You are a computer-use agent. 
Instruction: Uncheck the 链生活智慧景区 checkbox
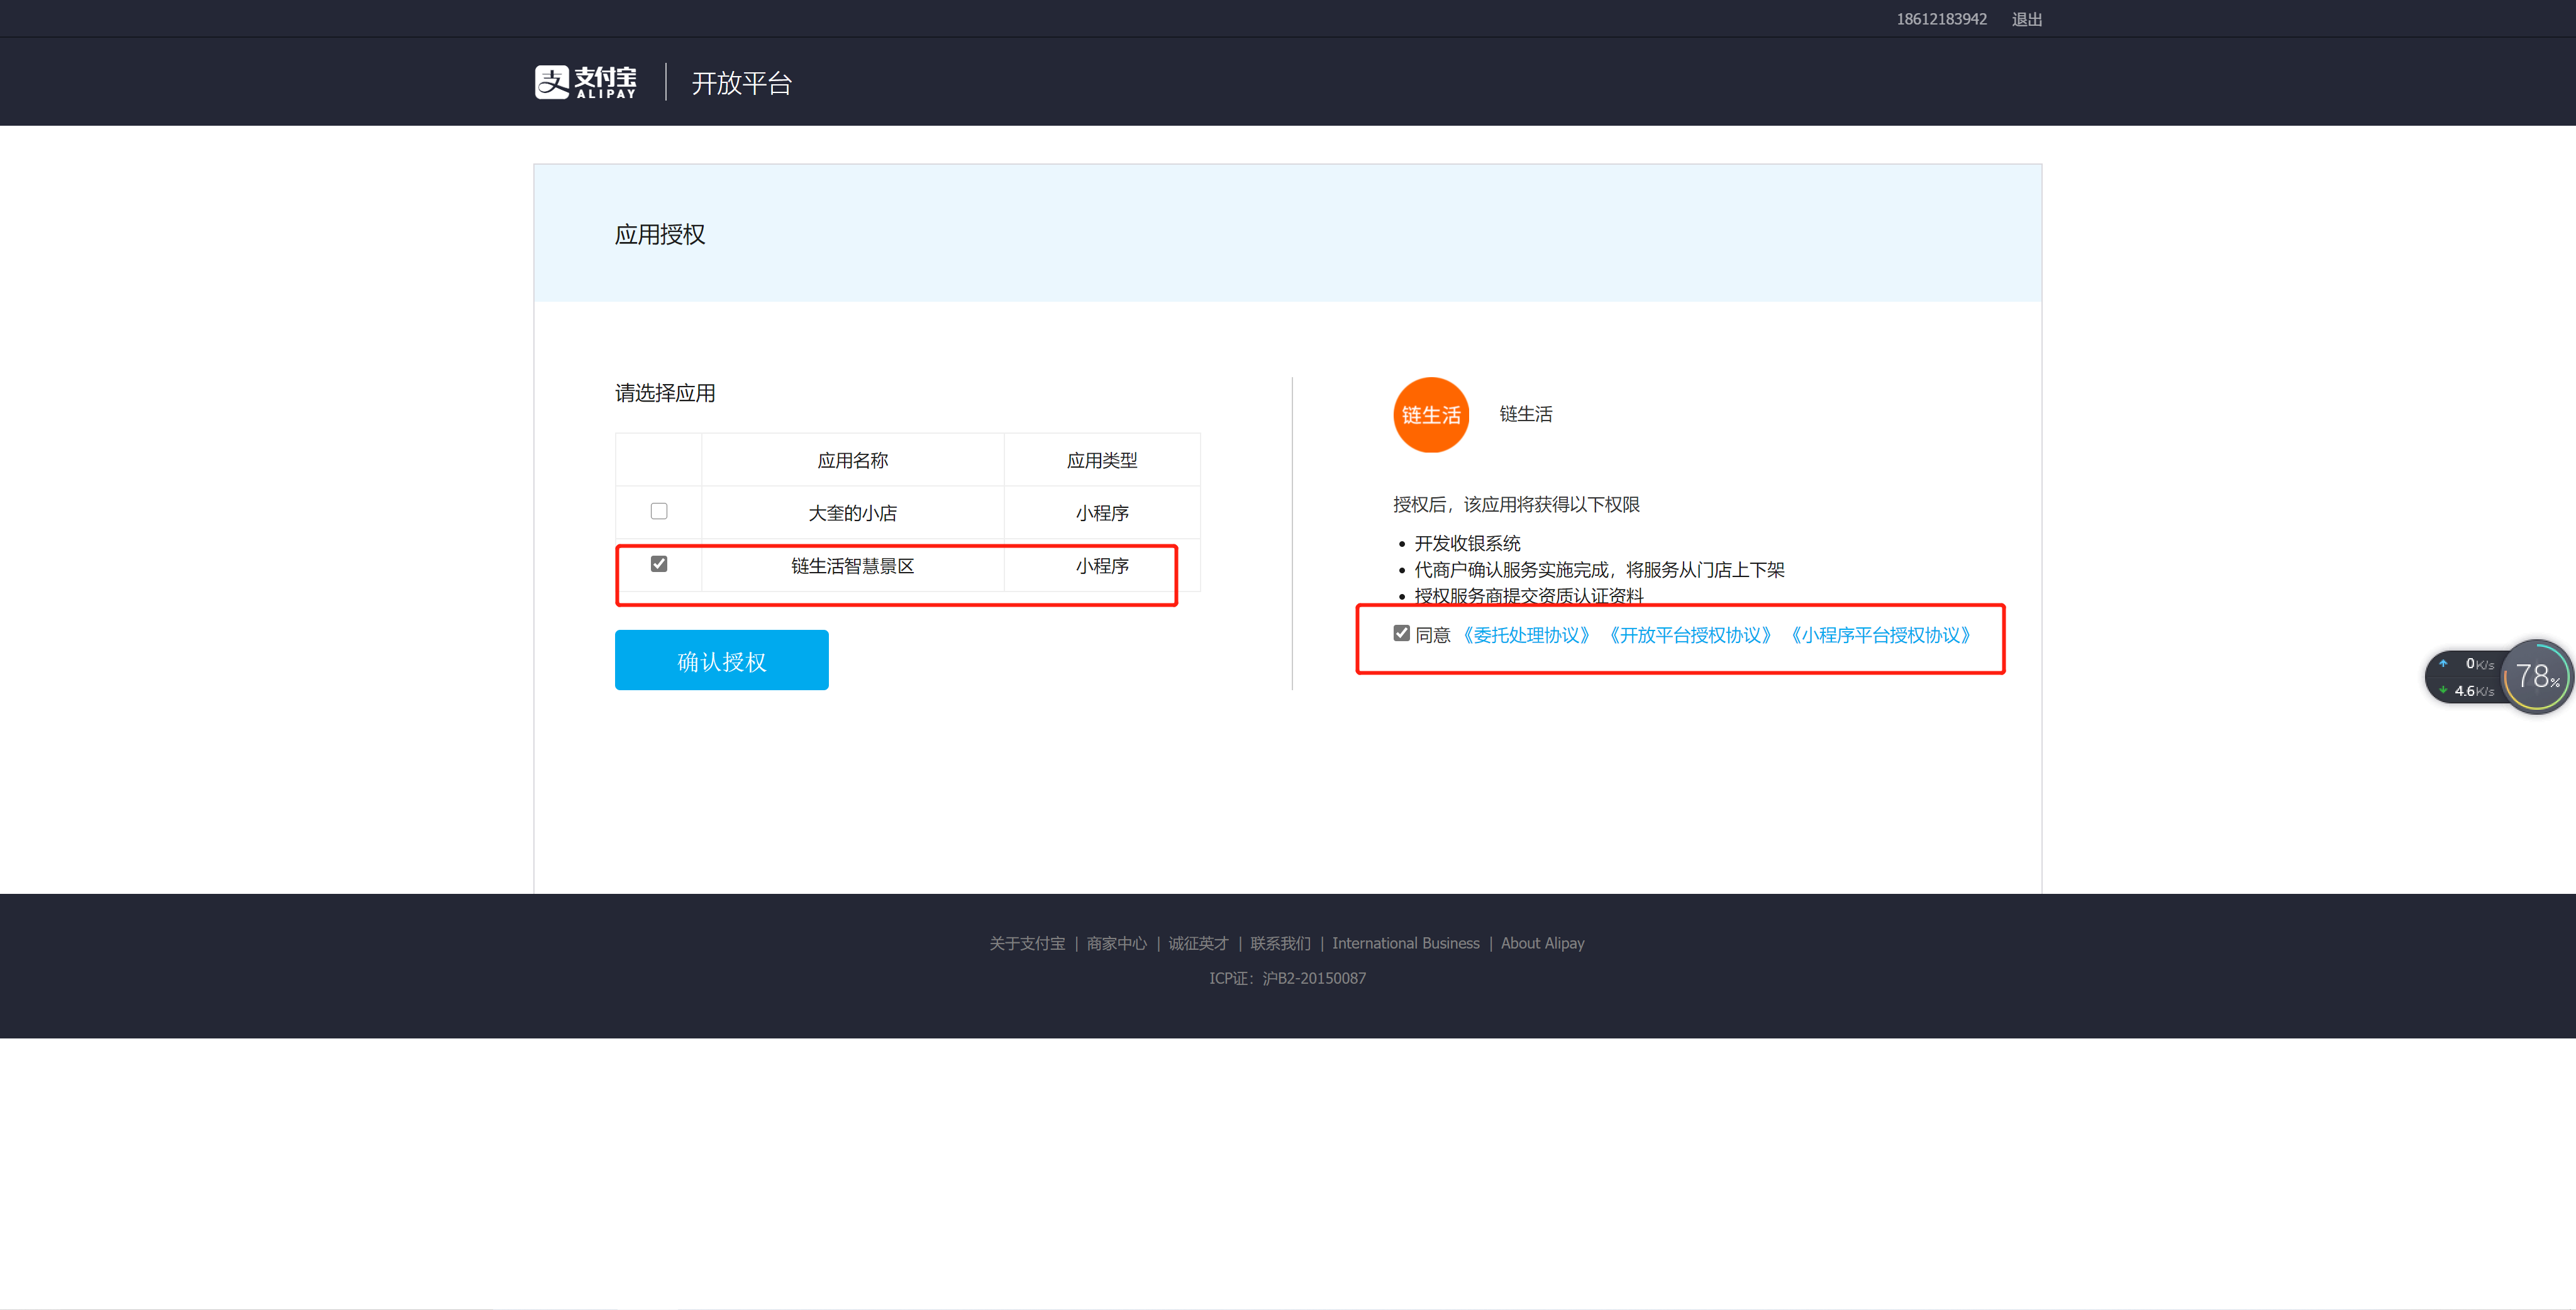(658, 564)
